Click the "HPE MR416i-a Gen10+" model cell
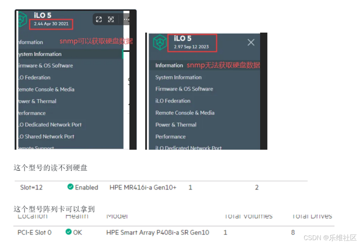 click(143, 188)
